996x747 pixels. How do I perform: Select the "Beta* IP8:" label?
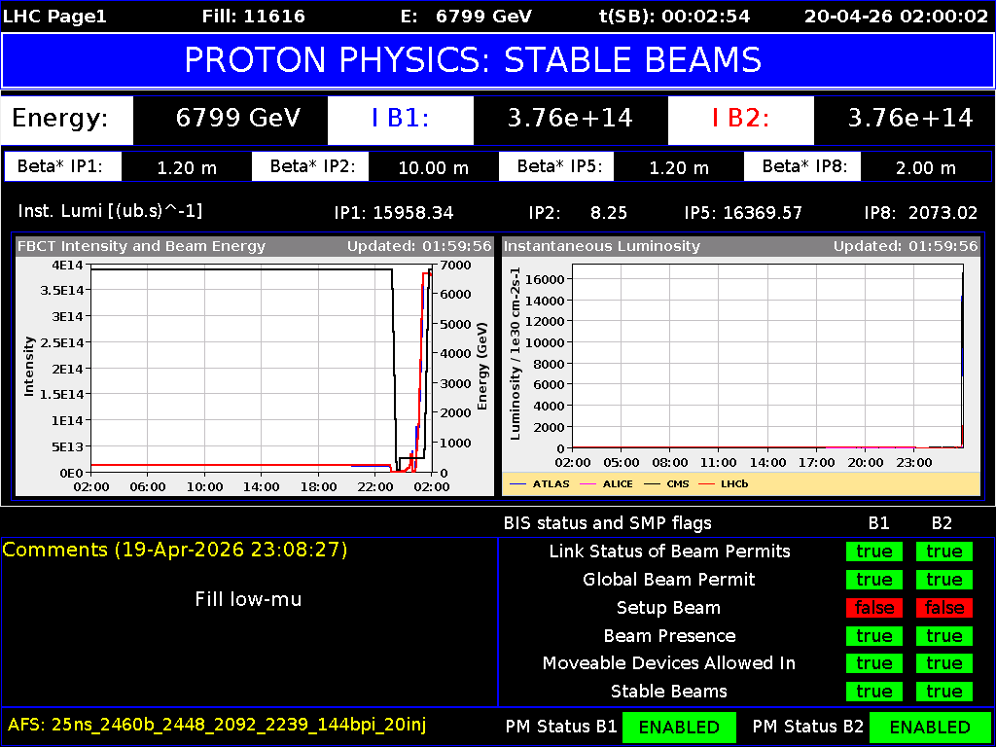801,167
